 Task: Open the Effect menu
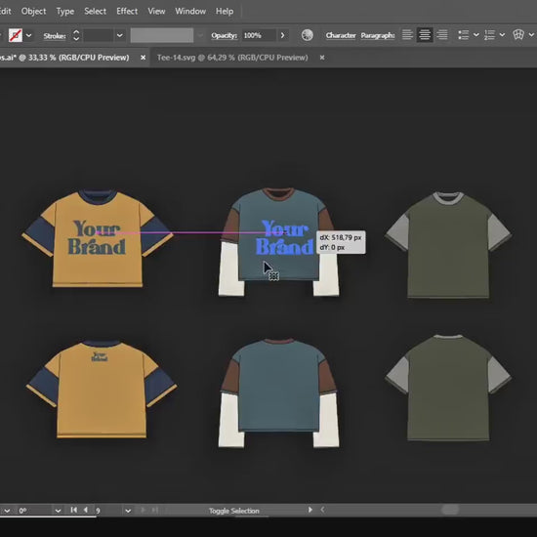(127, 12)
